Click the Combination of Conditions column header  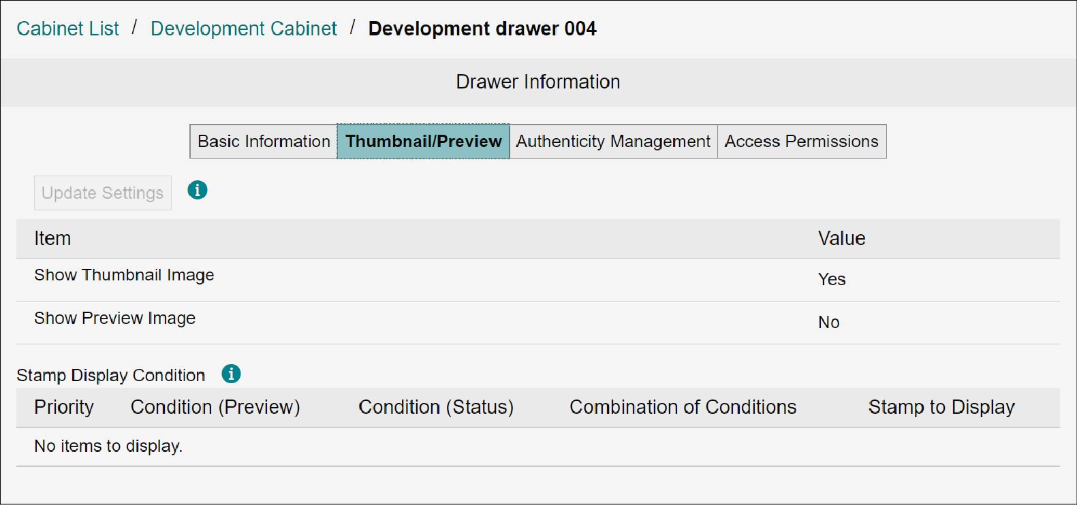coord(683,407)
